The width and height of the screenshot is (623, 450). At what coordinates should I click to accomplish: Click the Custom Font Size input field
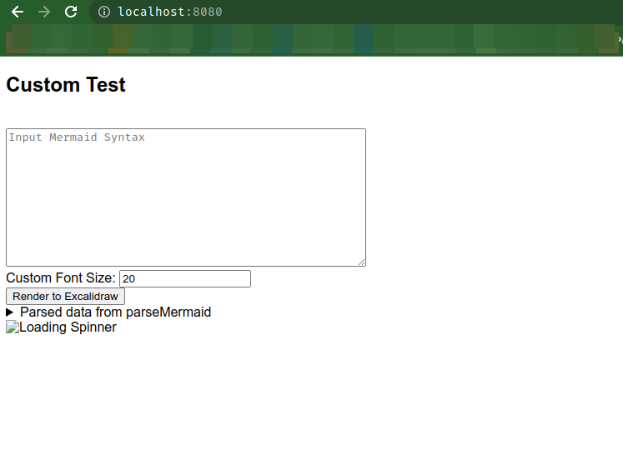click(185, 278)
